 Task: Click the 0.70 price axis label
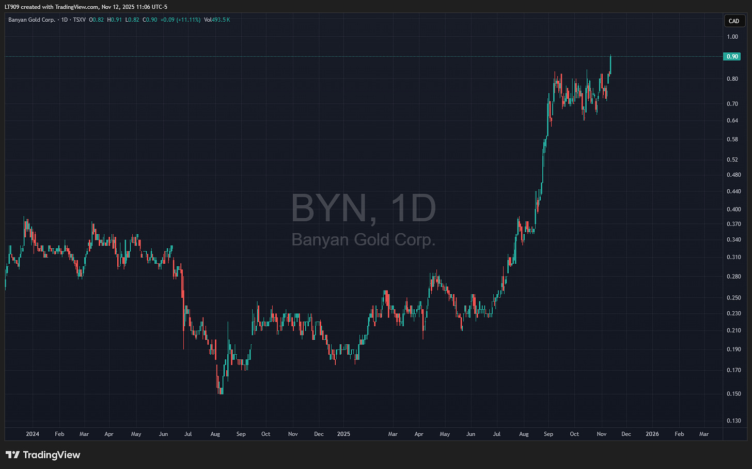(732, 104)
